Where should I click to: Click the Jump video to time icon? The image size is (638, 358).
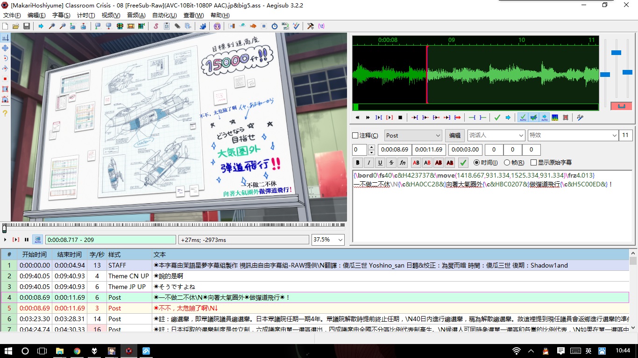coord(41,26)
